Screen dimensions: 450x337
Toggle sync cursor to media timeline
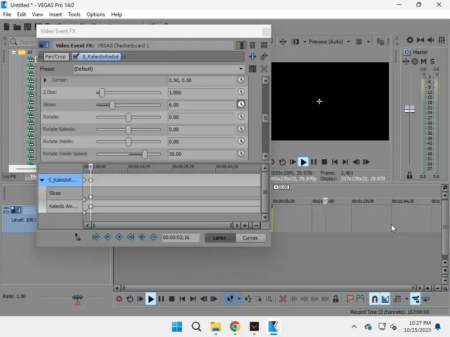click(x=78, y=237)
